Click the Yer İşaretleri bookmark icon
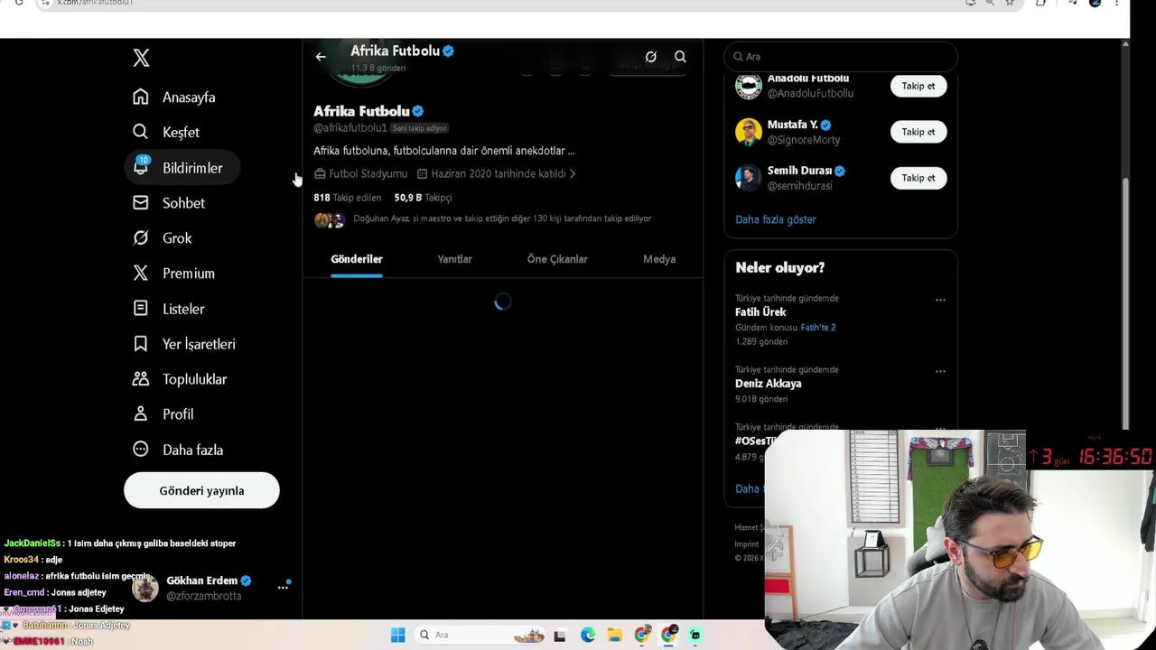 (140, 344)
